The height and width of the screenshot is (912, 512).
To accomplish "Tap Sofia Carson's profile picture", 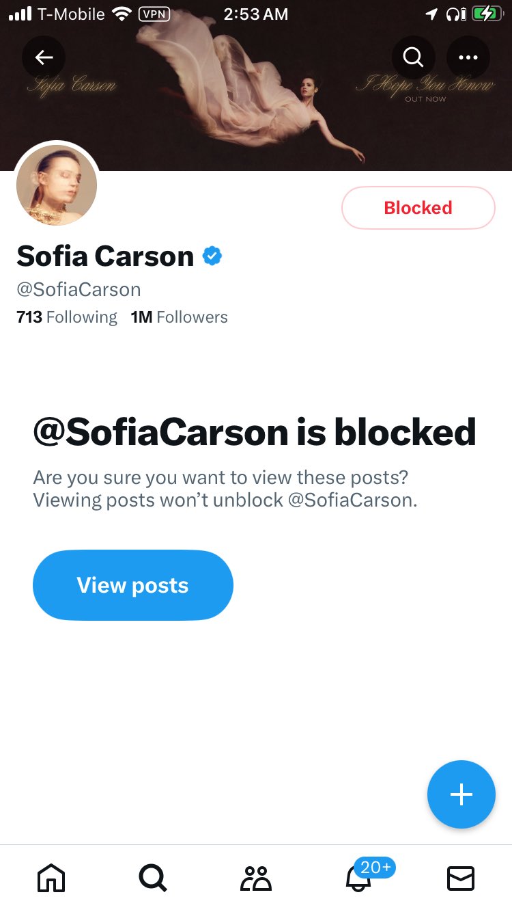I will 57,183.
